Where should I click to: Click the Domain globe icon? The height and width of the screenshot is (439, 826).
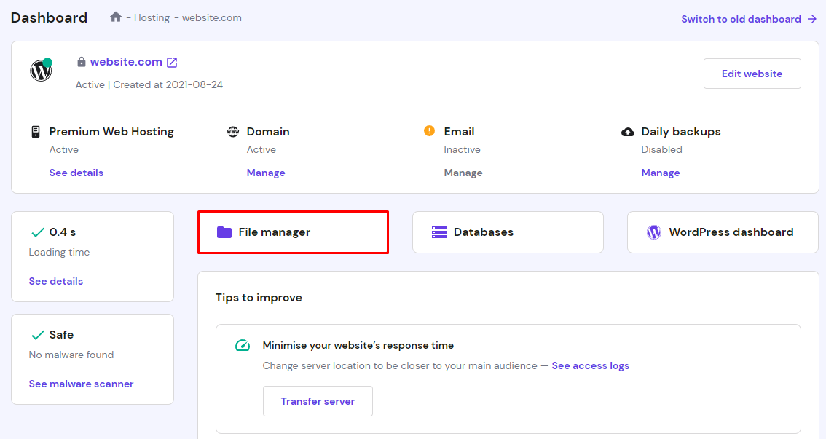point(232,131)
